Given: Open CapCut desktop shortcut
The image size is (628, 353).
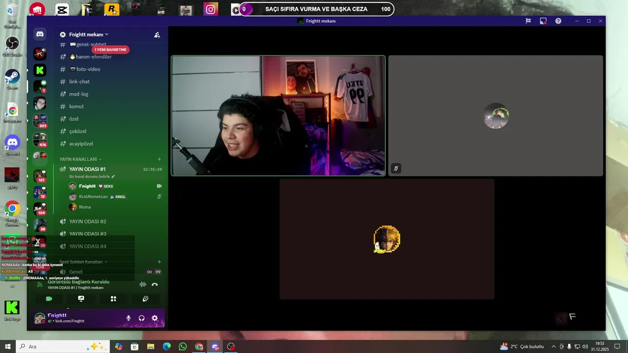Looking at the screenshot, I should tap(62, 9).
